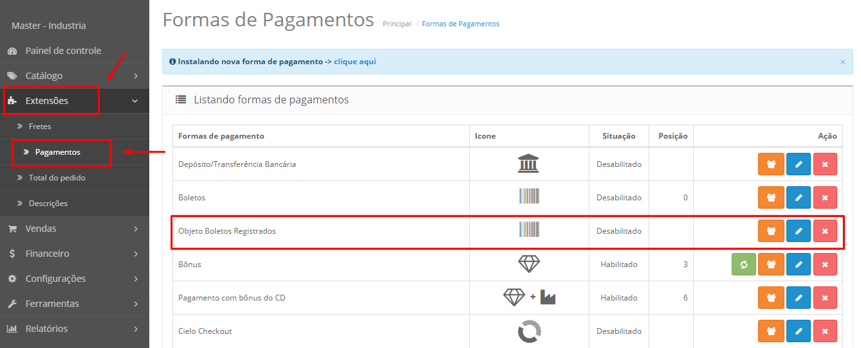The width and height of the screenshot is (861, 348).
Task: Click the red delete button for Depósito/Transferência Bancária
Action: point(825,164)
